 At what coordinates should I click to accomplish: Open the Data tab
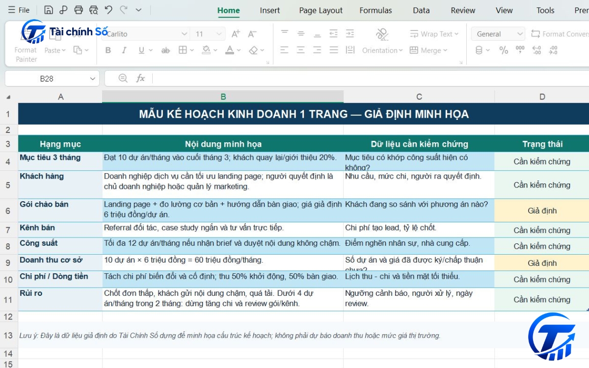(x=421, y=10)
